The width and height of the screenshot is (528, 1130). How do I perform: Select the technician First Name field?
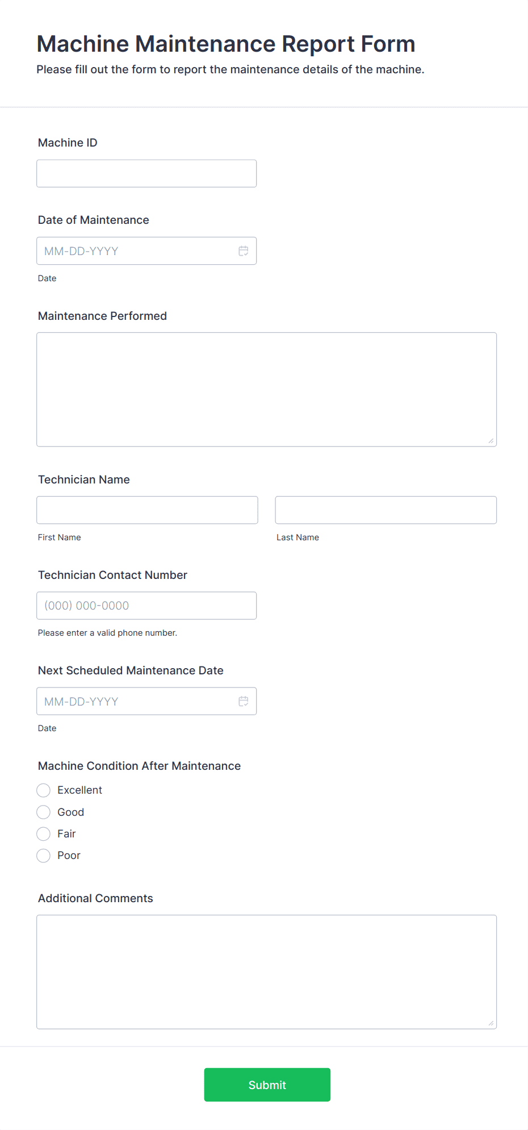(x=146, y=510)
